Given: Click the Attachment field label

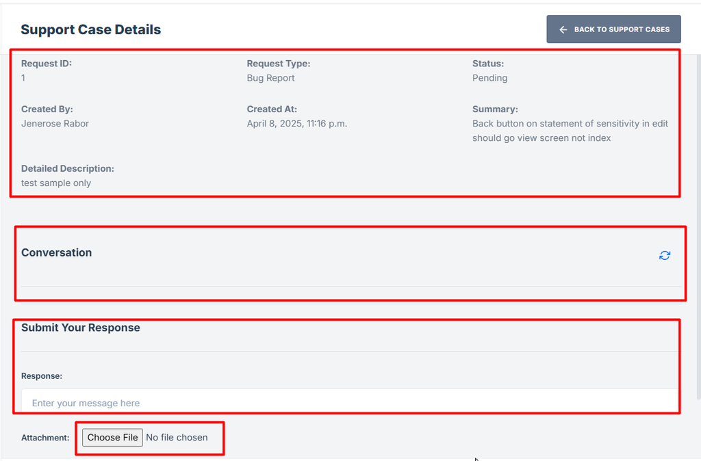Looking at the screenshot, I should pos(45,438).
